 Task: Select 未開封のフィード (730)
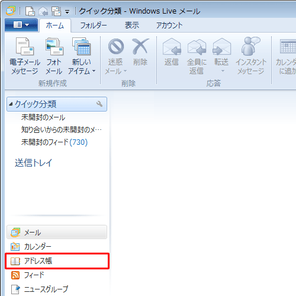point(54,142)
